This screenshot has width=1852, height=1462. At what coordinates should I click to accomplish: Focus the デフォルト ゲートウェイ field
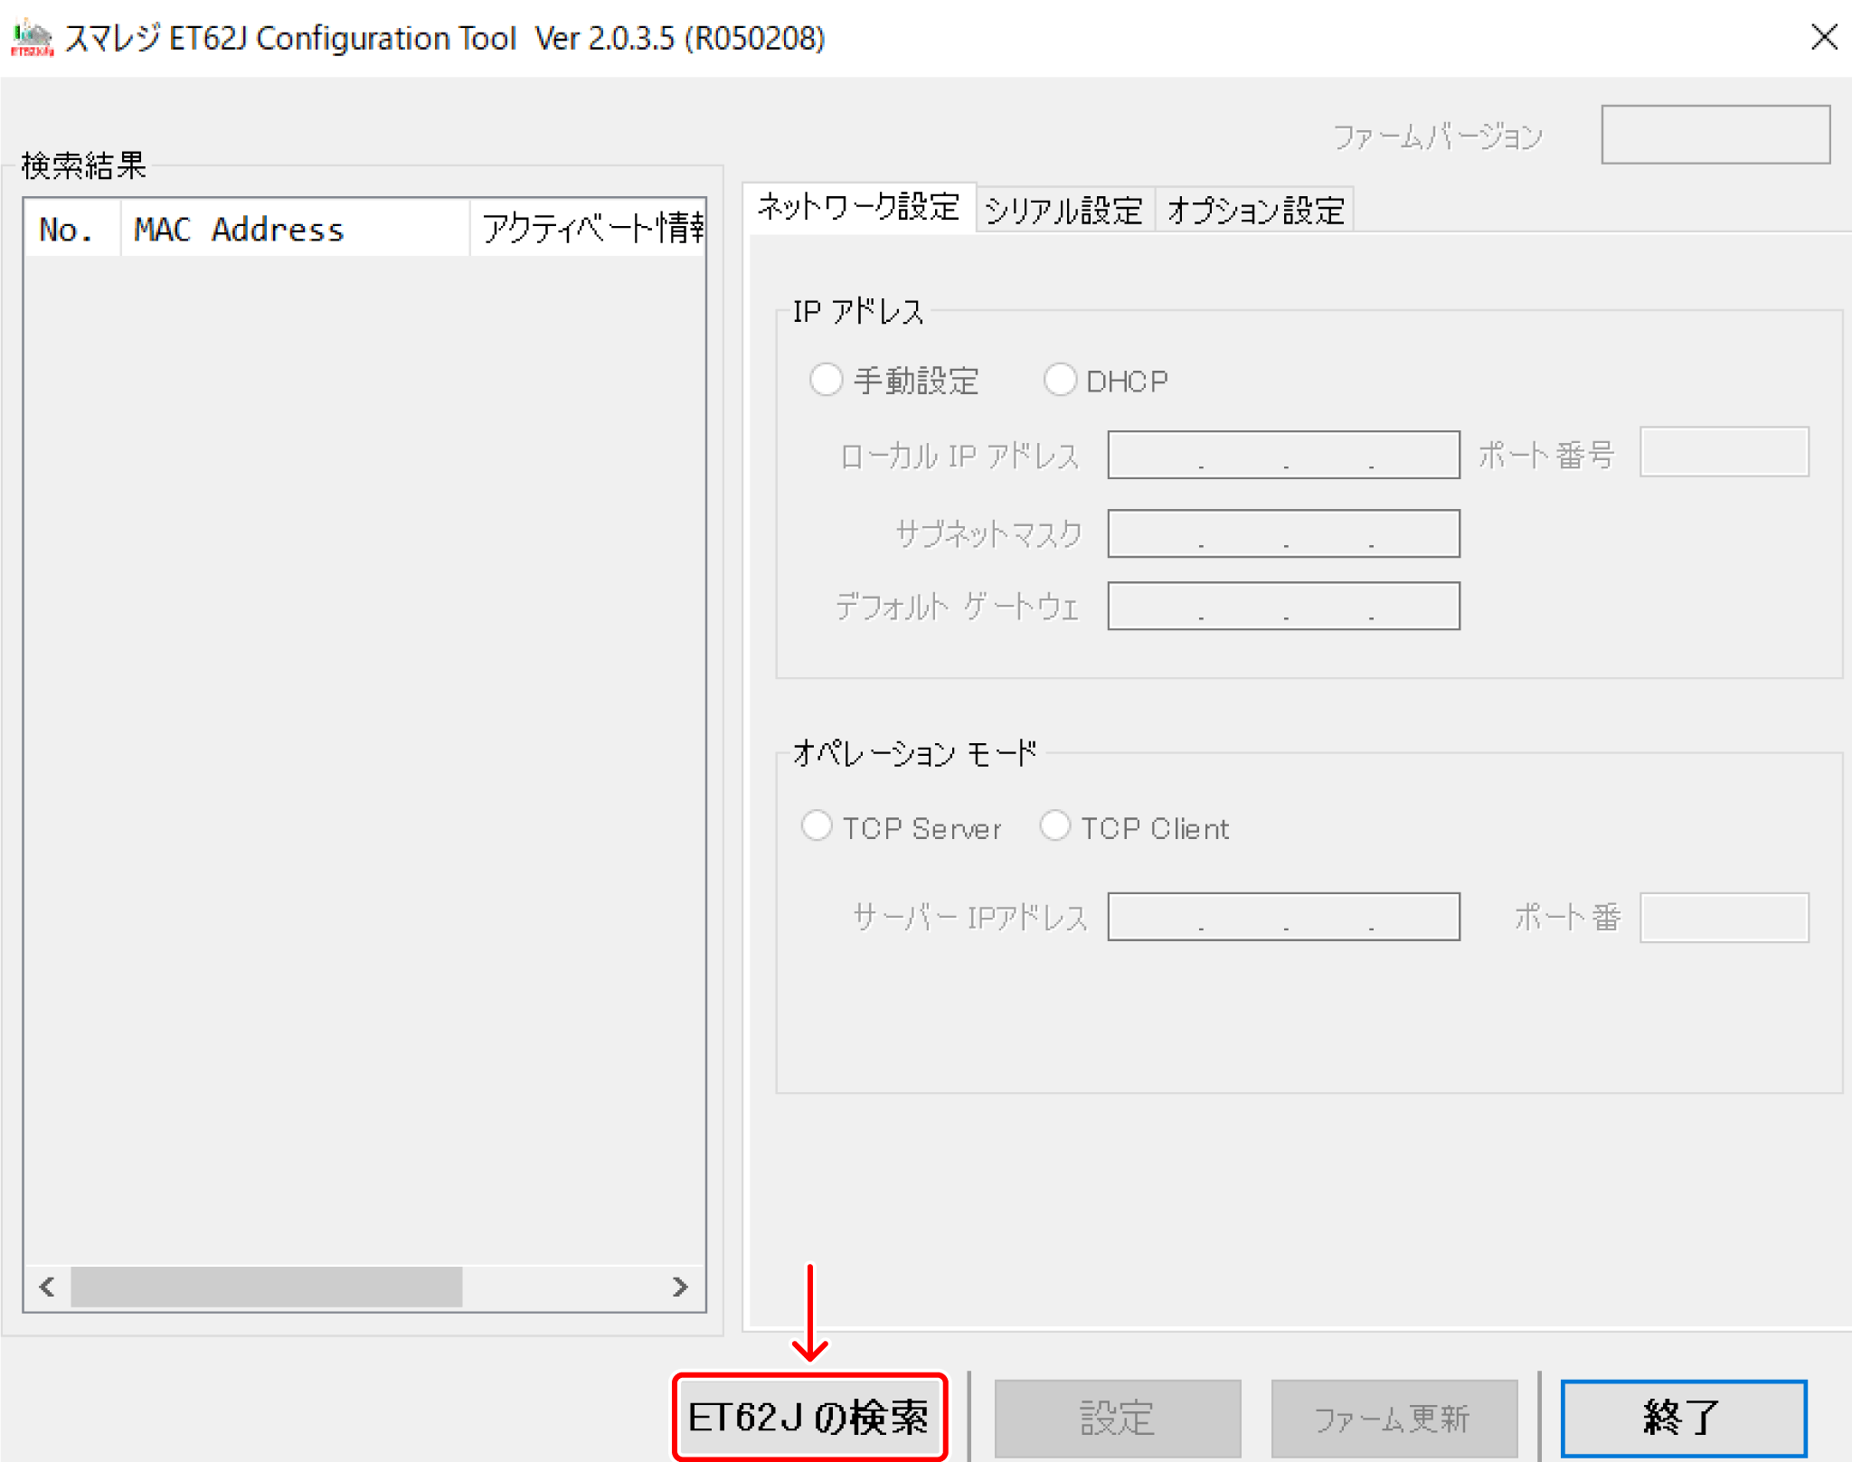(x=1283, y=606)
